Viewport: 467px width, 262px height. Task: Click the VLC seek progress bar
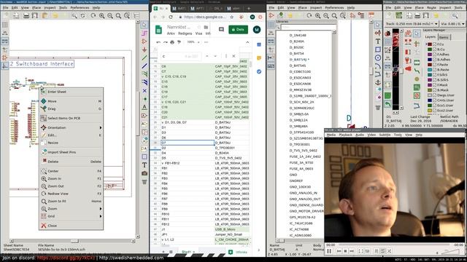pos(394,245)
